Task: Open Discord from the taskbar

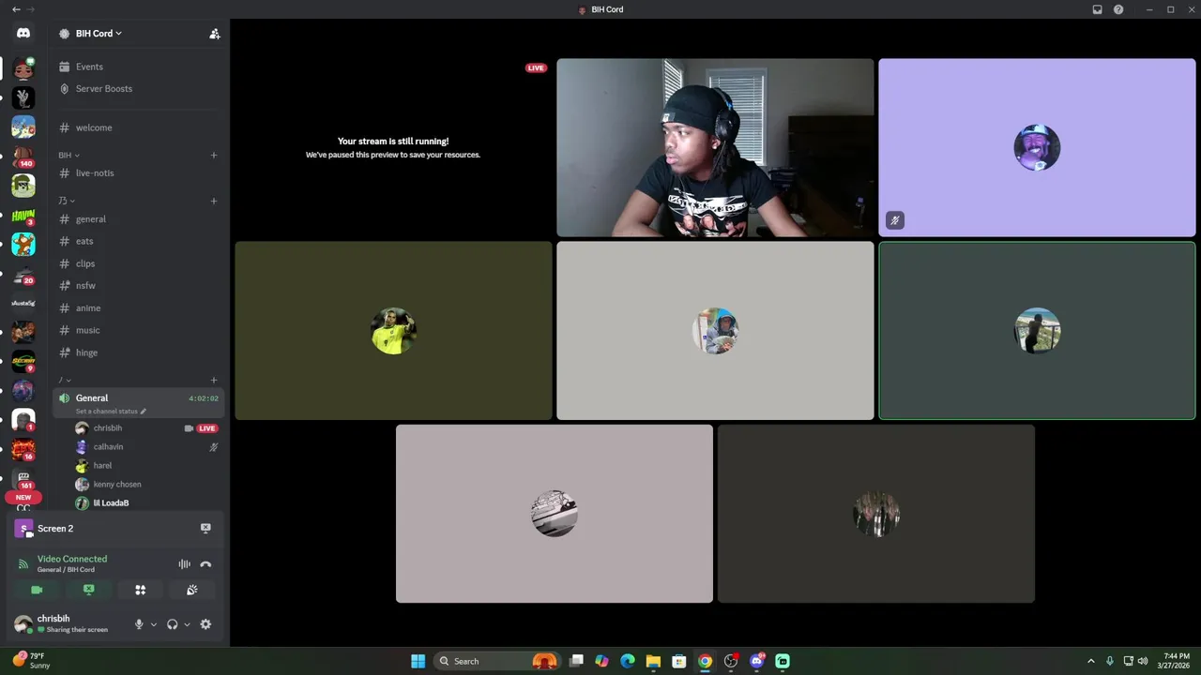Action: [x=757, y=661]
